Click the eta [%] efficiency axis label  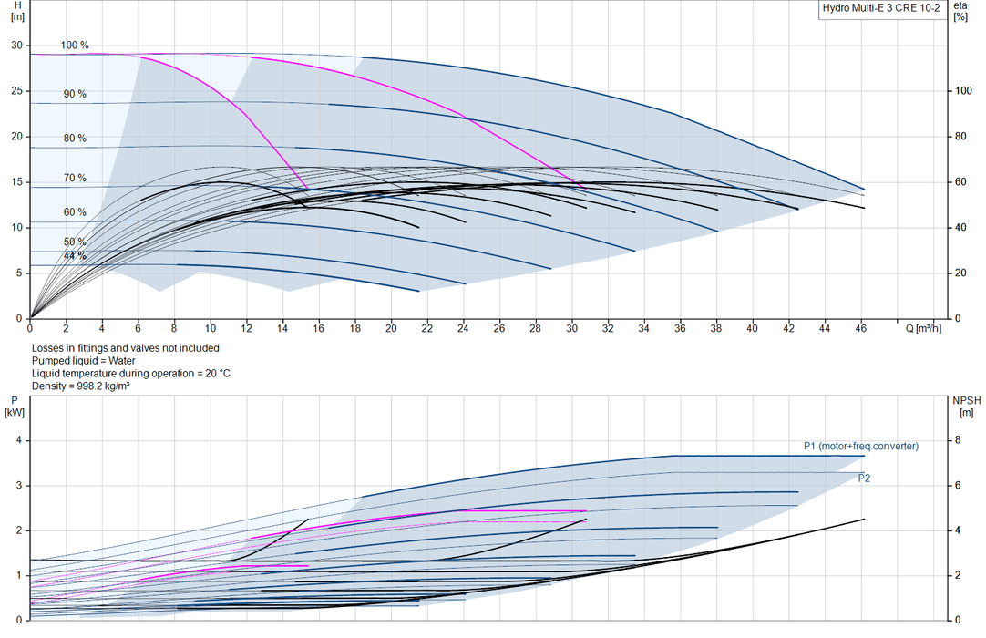[960, 11]
